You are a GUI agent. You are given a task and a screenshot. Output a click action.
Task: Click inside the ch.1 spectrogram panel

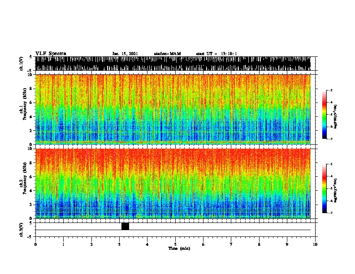[x=173, y=109]
